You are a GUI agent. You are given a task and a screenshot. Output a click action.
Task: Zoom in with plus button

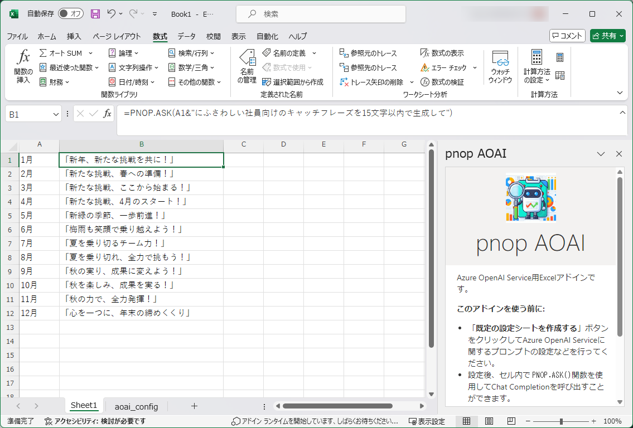[x=594, y=421]
